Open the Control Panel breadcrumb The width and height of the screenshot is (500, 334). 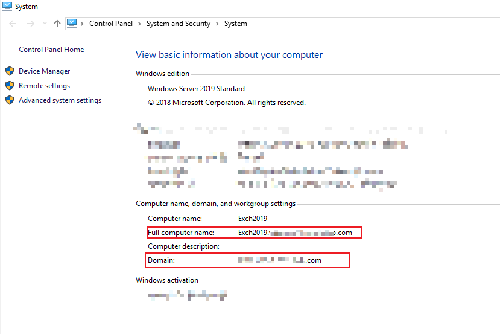click(110, 24)
